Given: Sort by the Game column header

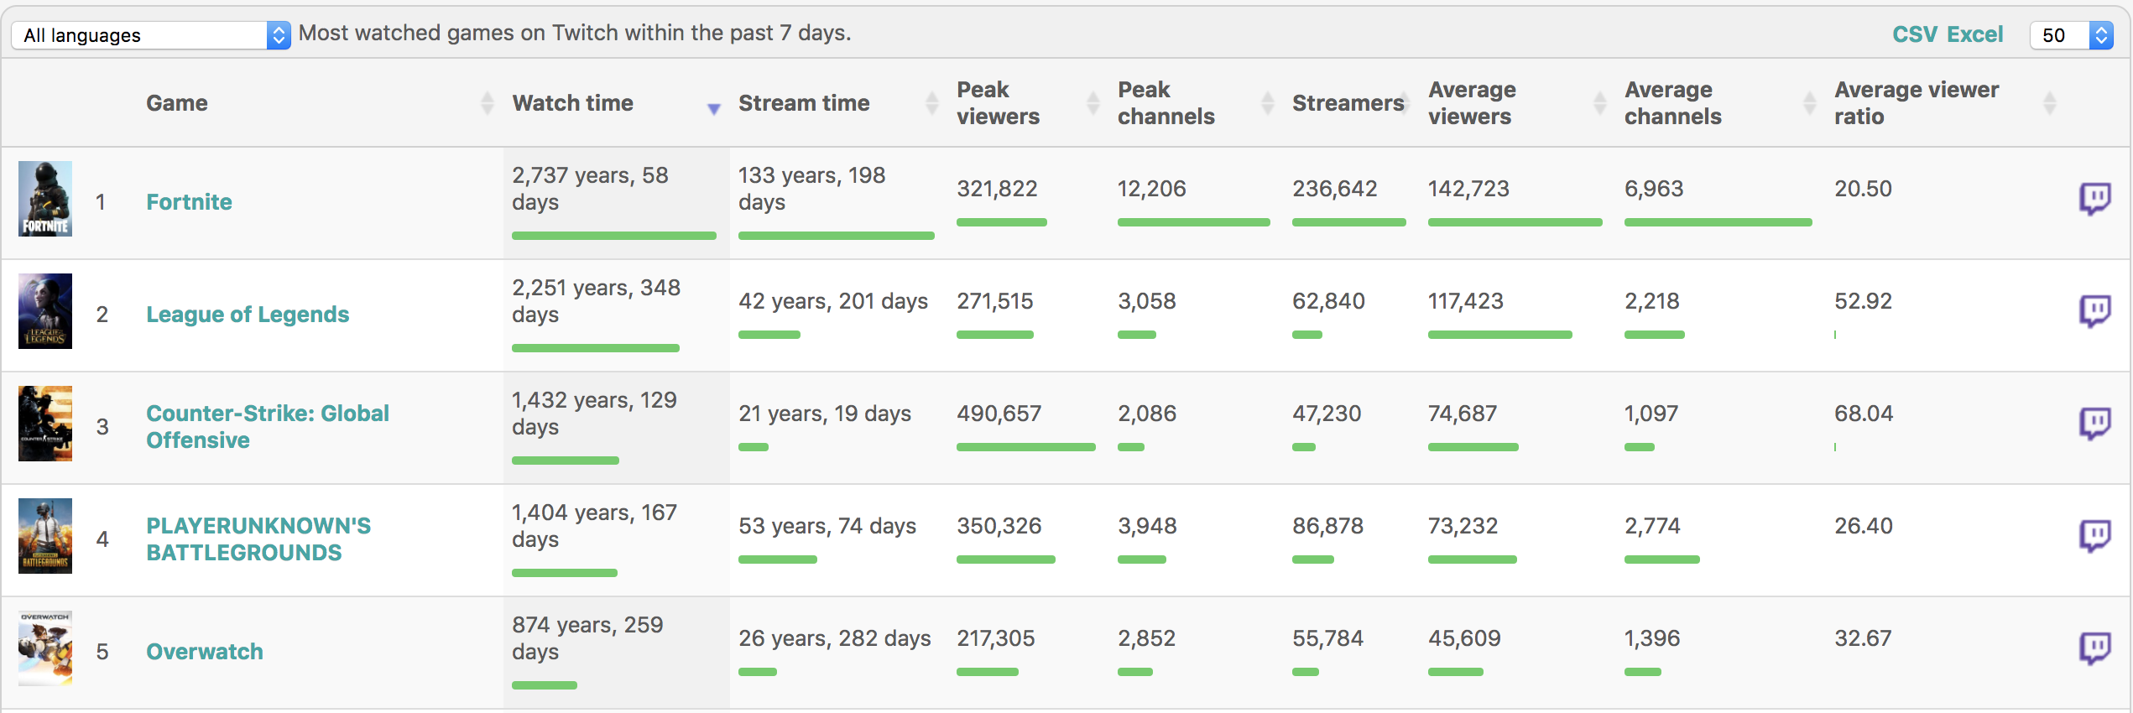Looking at the screenshot, I should pos(177,103).
